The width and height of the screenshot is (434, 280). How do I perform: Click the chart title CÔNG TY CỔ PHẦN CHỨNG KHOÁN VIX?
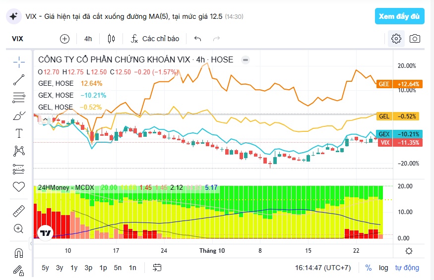[114, 60]
